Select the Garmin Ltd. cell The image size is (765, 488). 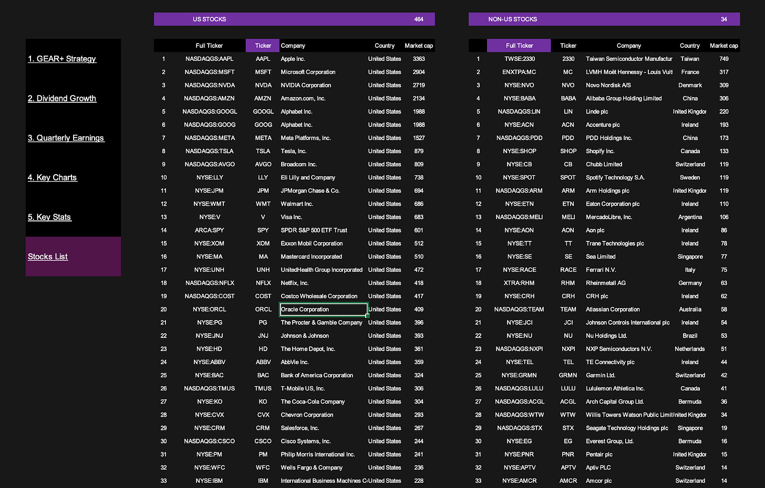[601, 375]
